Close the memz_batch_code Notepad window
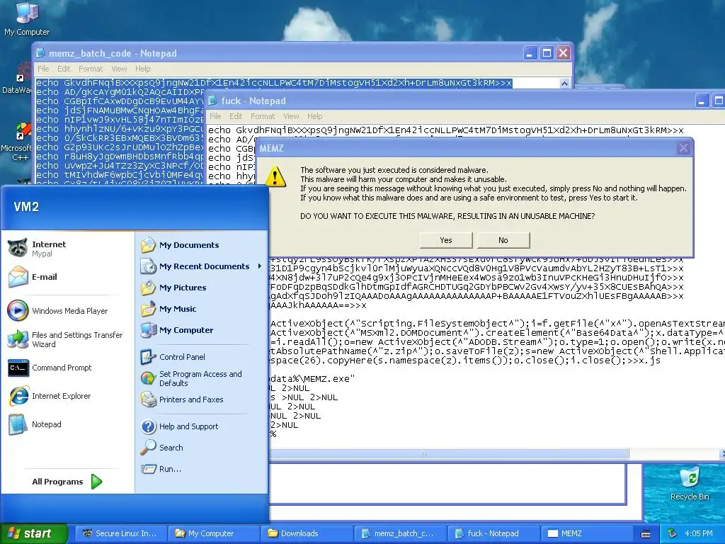 pos(563,53)
